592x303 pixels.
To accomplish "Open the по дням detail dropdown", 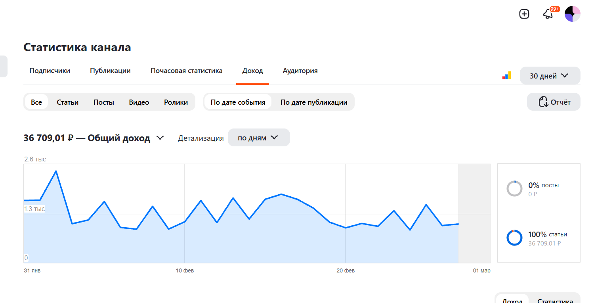I will [258, 138].
